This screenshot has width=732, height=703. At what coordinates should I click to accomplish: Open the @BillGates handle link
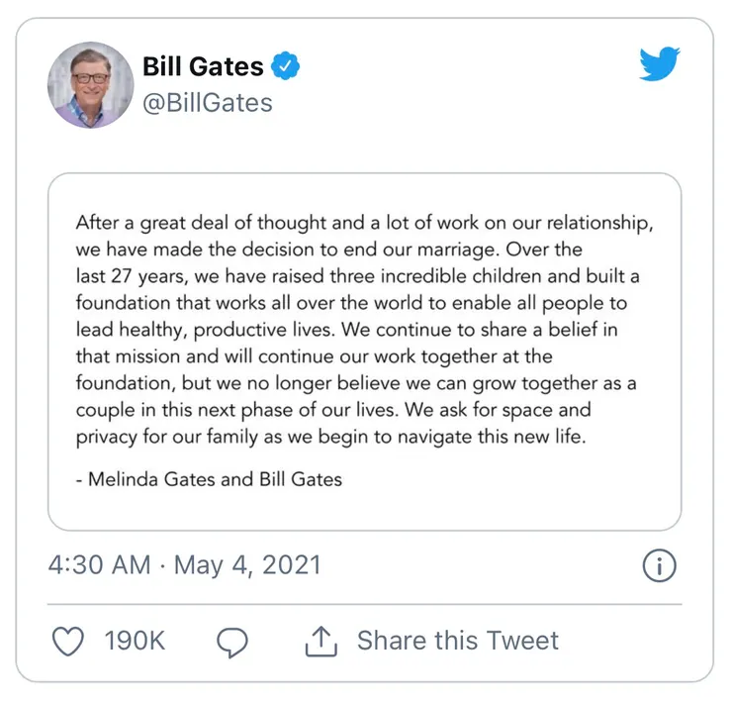(208, 103)
